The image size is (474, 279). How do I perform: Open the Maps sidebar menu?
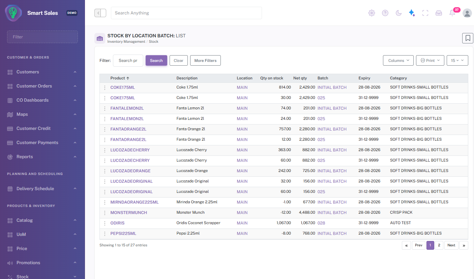click(x=42, y=114)
